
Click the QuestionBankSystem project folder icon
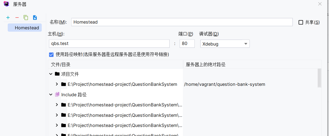(63, 84)
